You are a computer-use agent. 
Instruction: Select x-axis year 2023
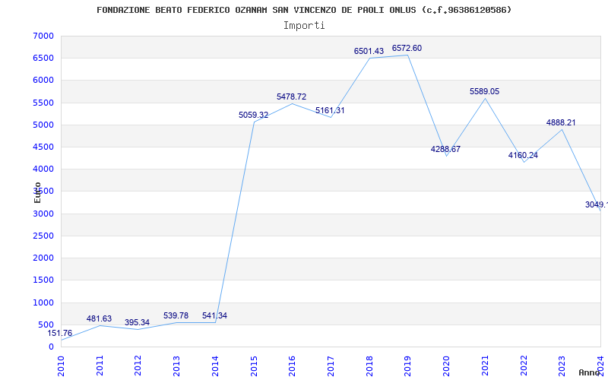[562, 366]
